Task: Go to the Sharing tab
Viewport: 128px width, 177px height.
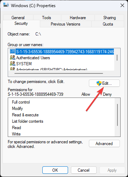Action: click(109, 18)
